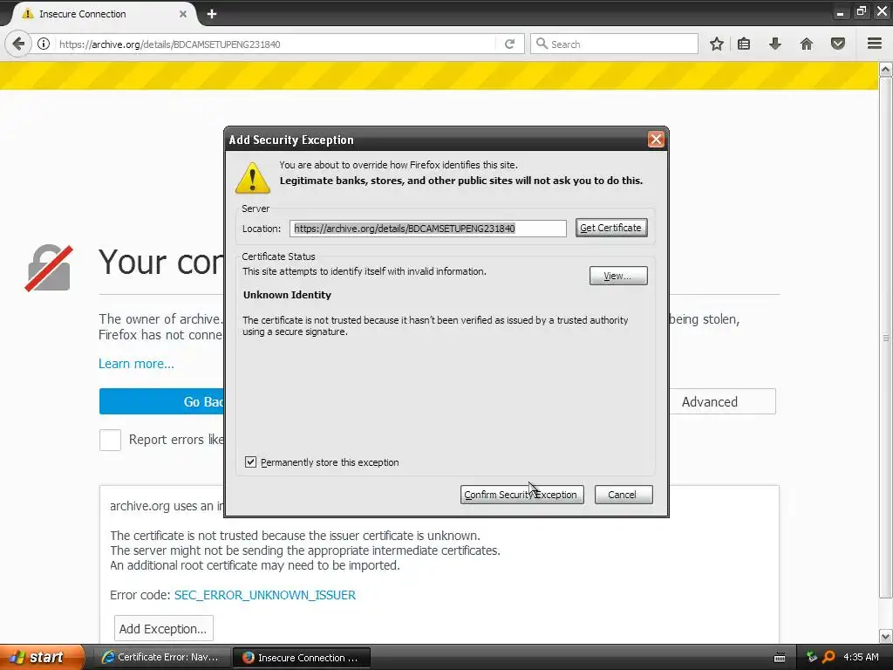The image size is (893, 670).
Task: Click the Add Exception... button
Action: point(163,628)
